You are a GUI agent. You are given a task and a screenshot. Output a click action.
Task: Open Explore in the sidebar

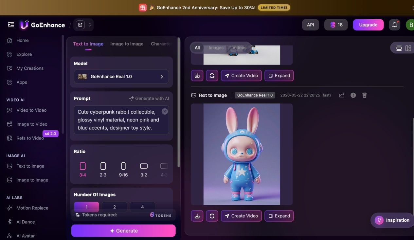click(24, 54)
